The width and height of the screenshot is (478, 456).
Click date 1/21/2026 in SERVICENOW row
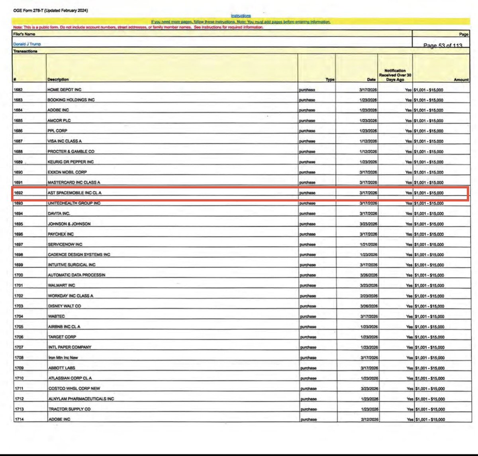(x=368, y=245)
